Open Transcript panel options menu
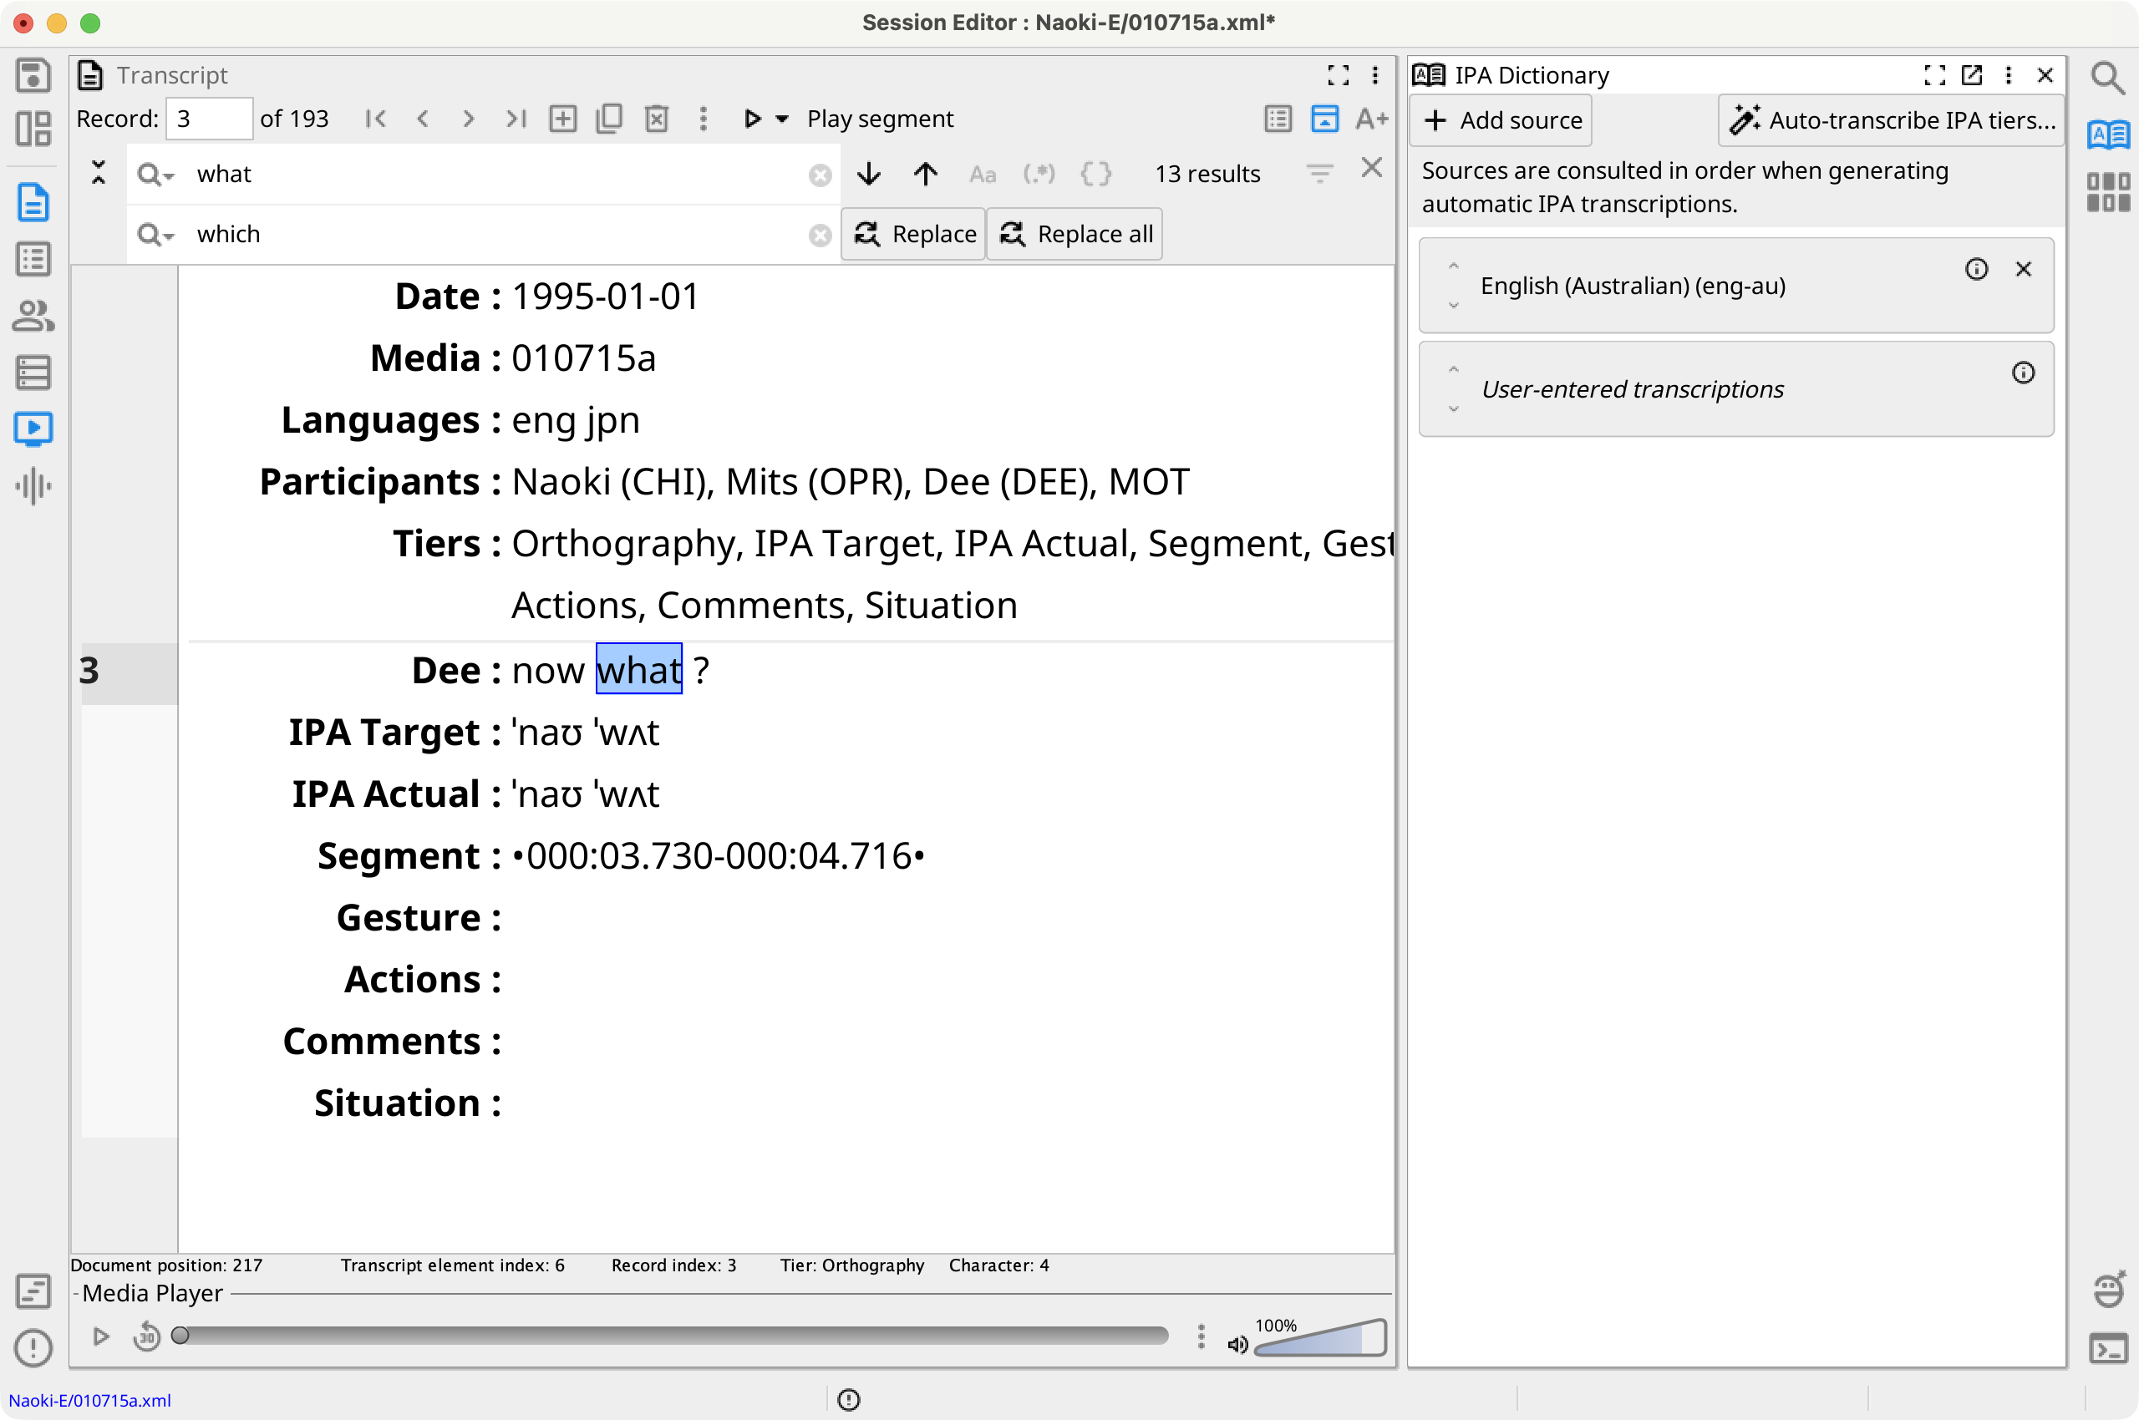This screenshot has width=2139, height=1420. 1375,75
